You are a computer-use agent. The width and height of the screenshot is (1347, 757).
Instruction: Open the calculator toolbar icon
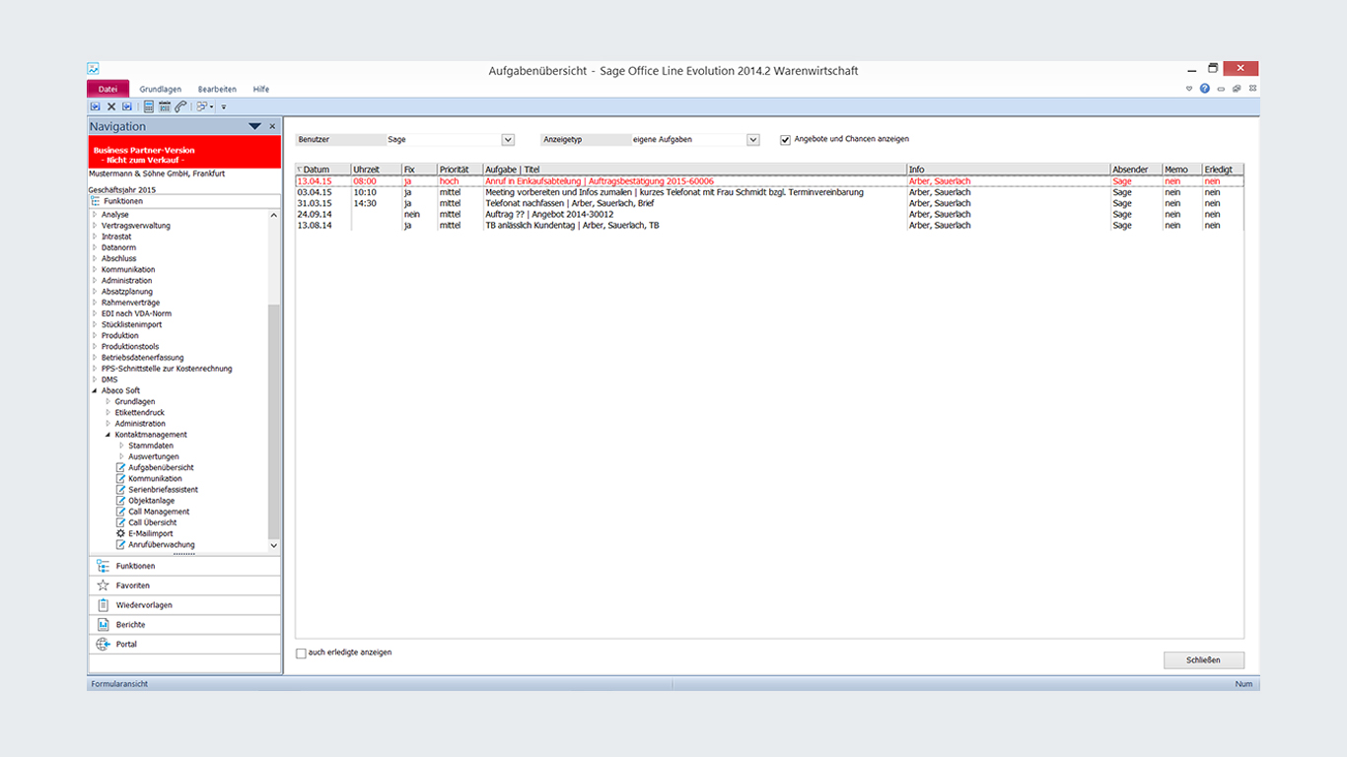pyautogui.click(x=149, y=106)
